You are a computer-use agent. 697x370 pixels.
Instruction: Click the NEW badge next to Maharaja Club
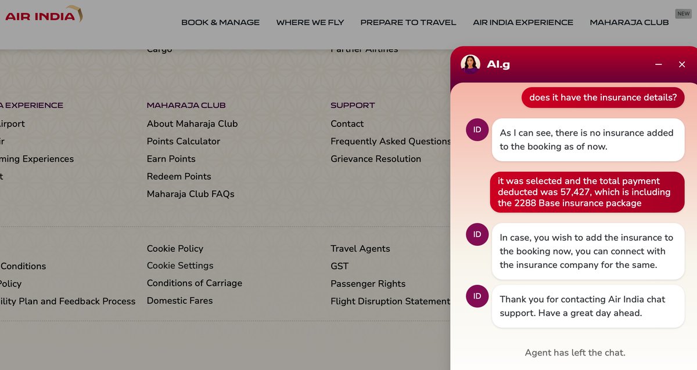pos(682,13)
